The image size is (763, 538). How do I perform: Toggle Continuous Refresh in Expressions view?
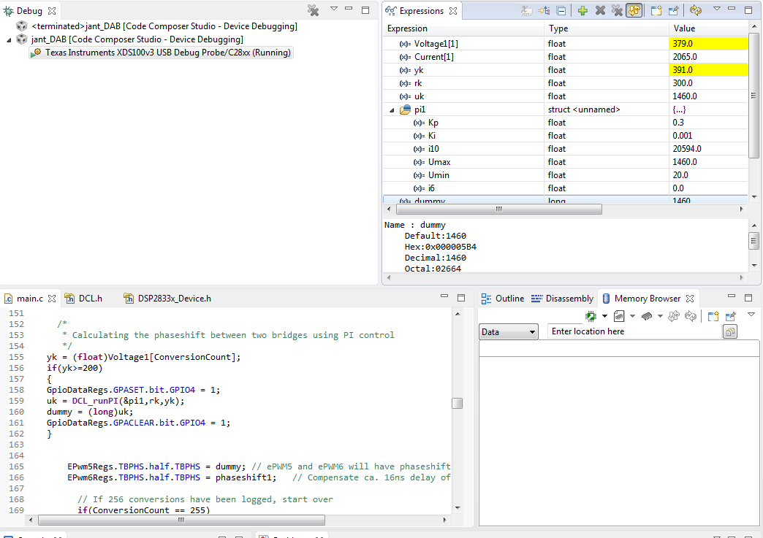pyautogui.click(x=634, y=11)
